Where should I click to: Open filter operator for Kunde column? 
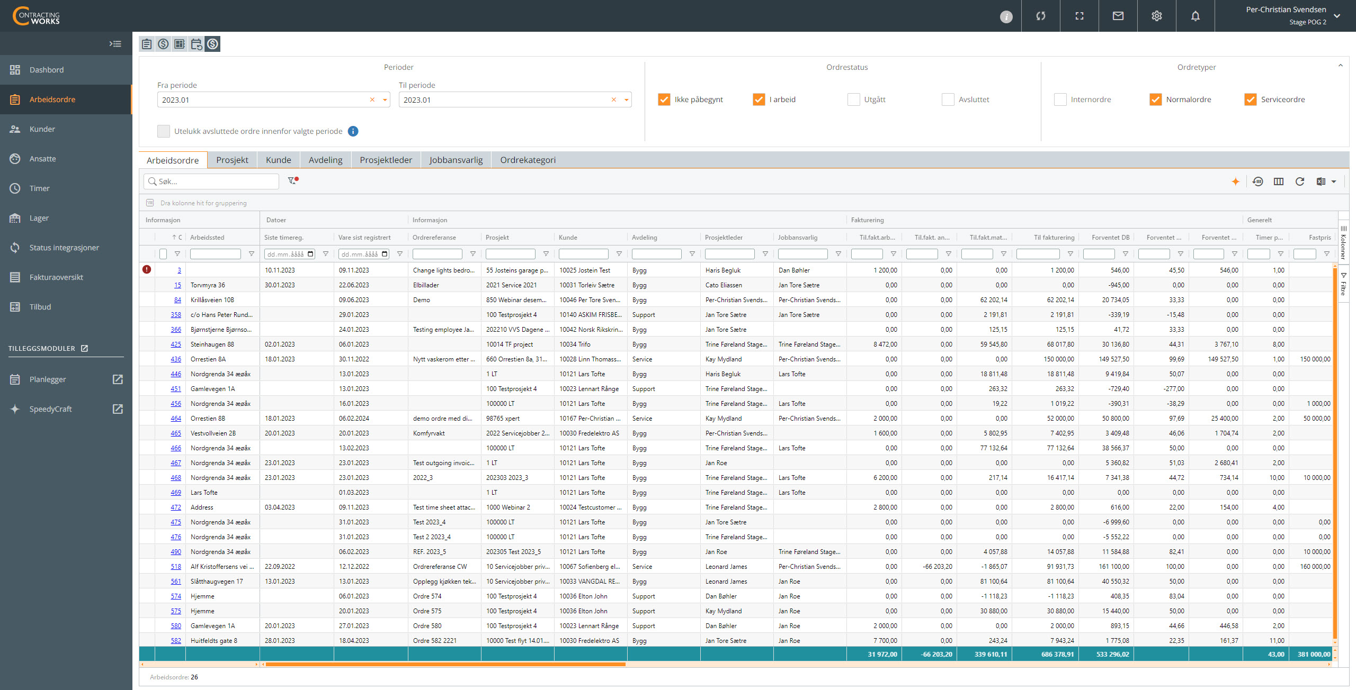click(619, 254)
